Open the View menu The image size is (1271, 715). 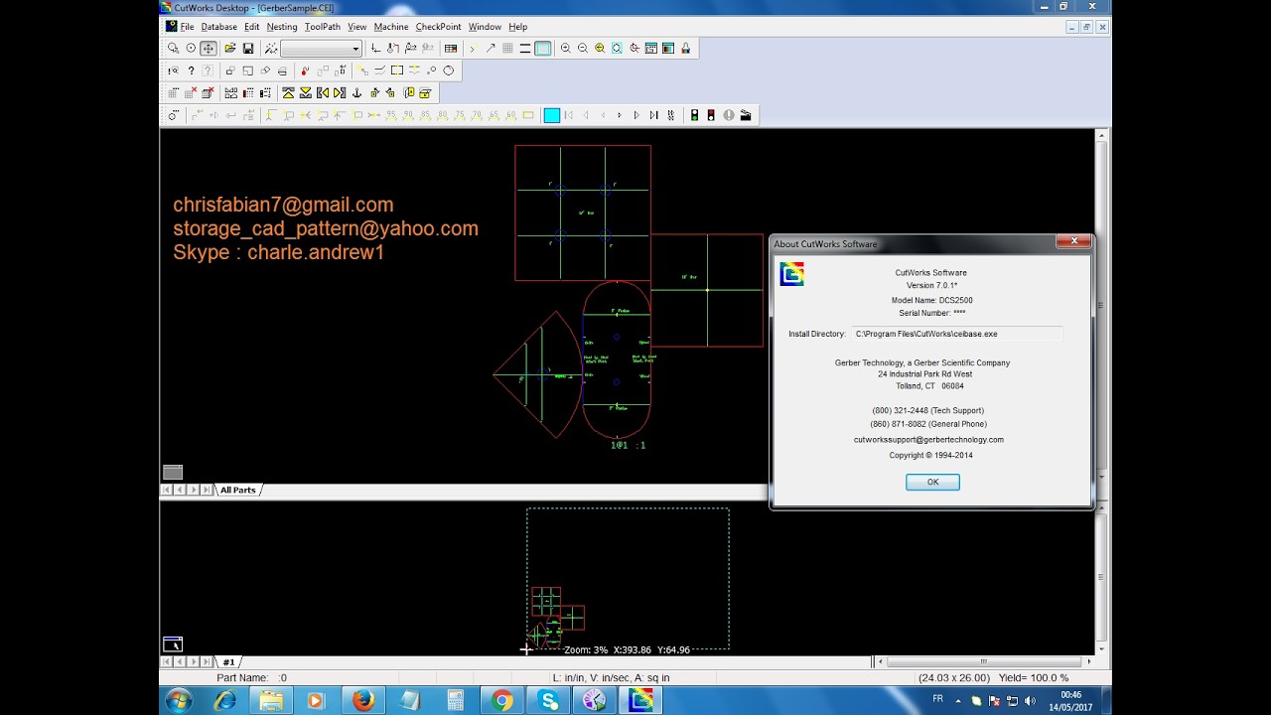pos(356,27)
